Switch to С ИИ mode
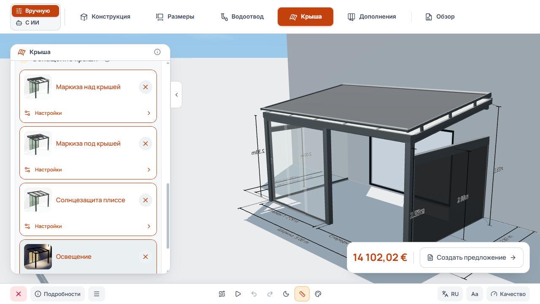This screenshot has width=540, height=304. [x=35, y=23]
